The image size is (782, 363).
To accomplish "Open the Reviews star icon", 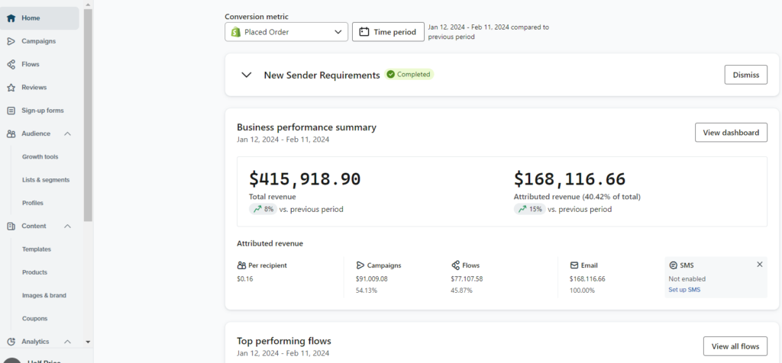I will 11,88.
